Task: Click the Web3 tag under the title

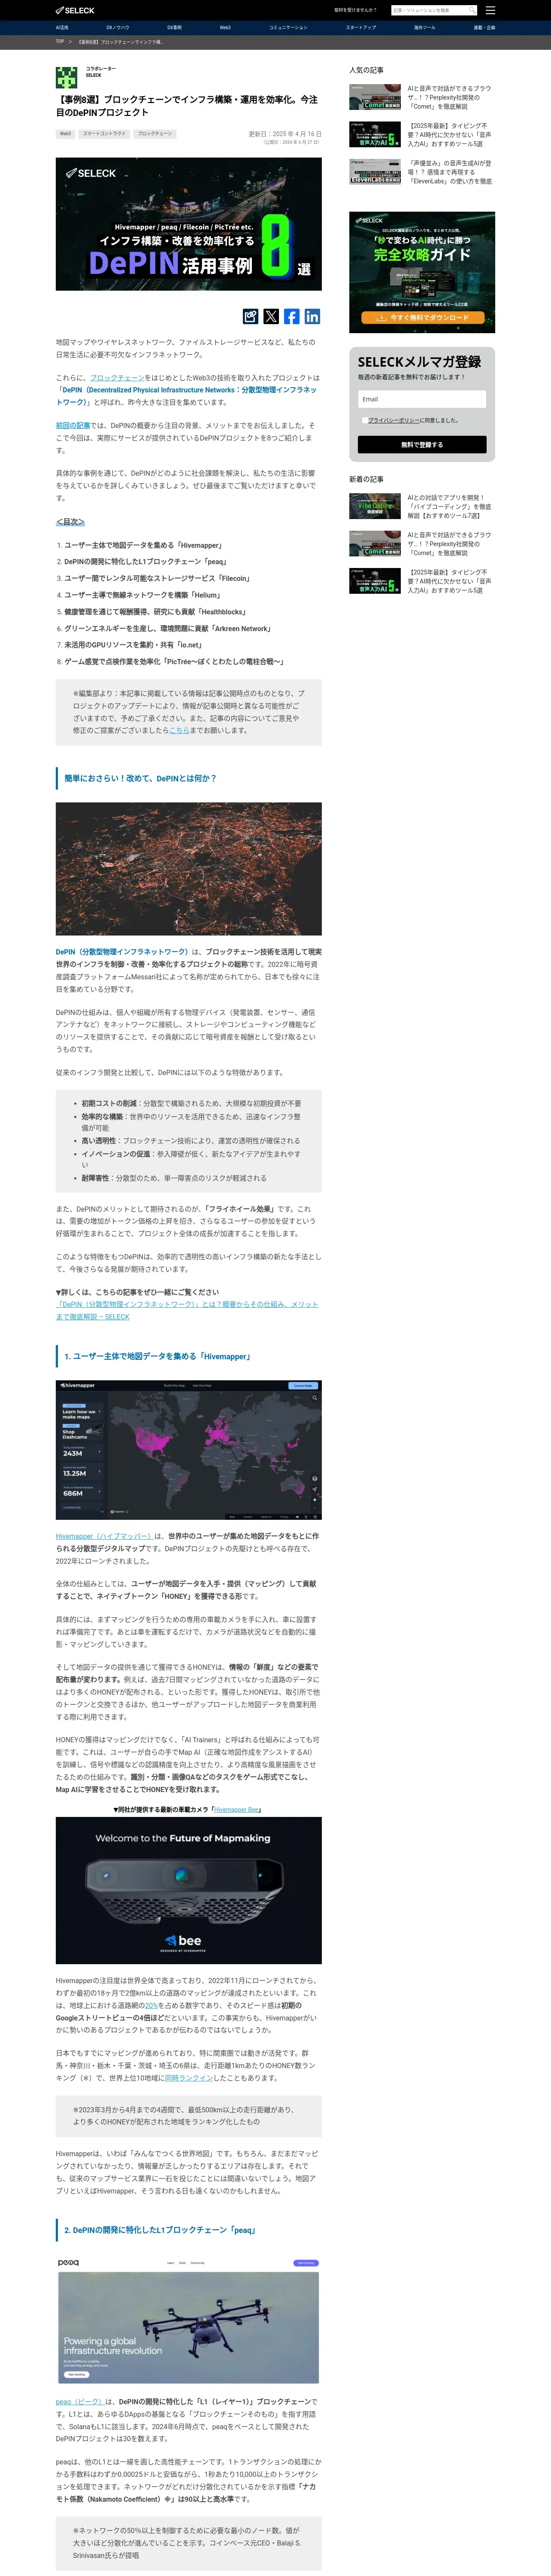Action: (65, 133)
